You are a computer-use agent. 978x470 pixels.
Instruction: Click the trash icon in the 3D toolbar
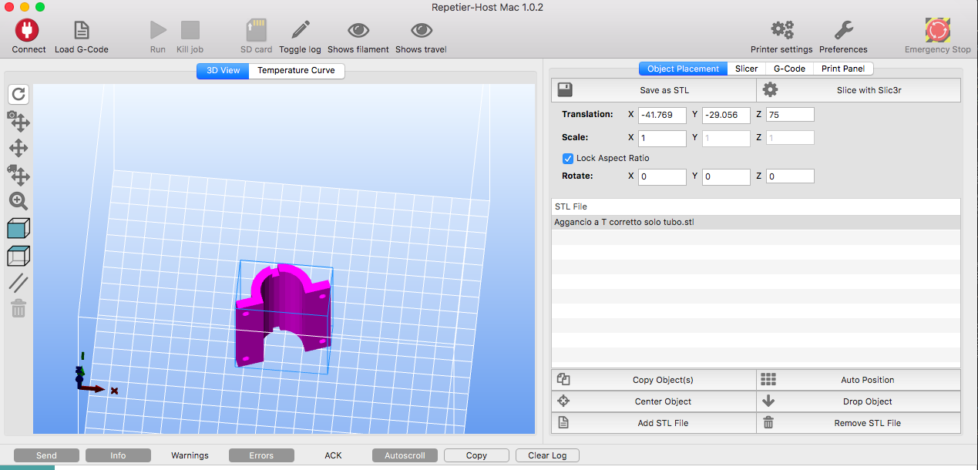click(x=18, y=309)
